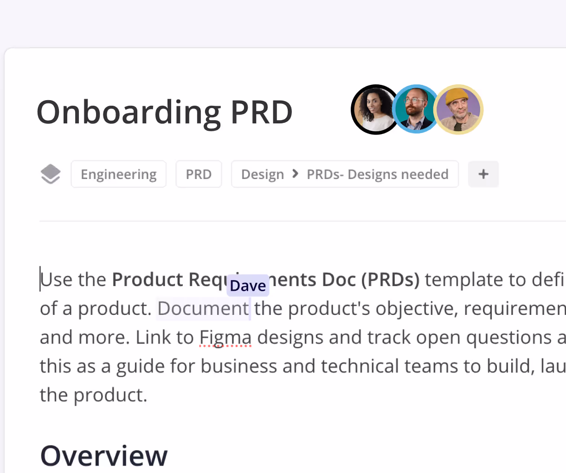Screen dimensions: 566x473
Task: Click Dave's cursor name label
Action: pyautogui.click(x=248, y=286)
